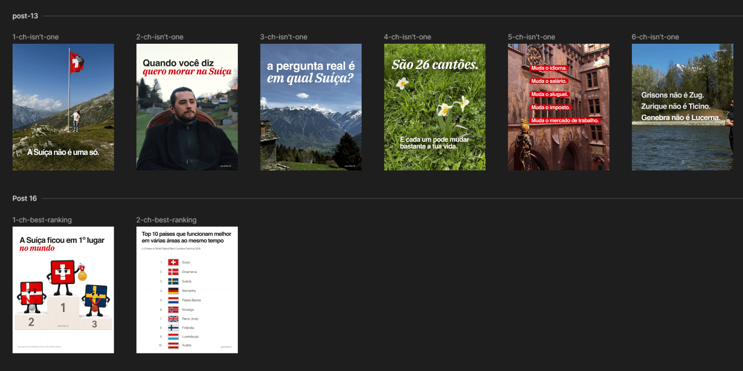Click the "a pergunta real é" text
The height and width of the screenshot is (371, 743).
(x=311, y=66)
